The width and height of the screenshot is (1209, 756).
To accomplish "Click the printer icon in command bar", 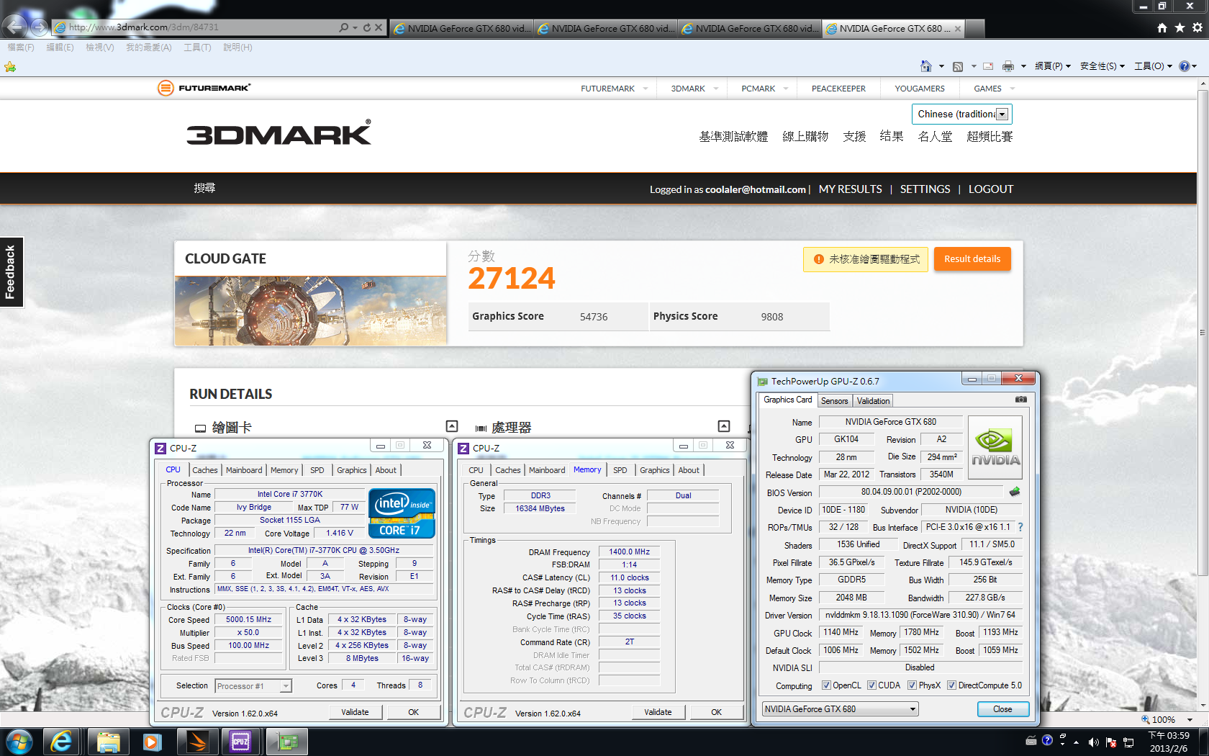I will [1008, 66].
